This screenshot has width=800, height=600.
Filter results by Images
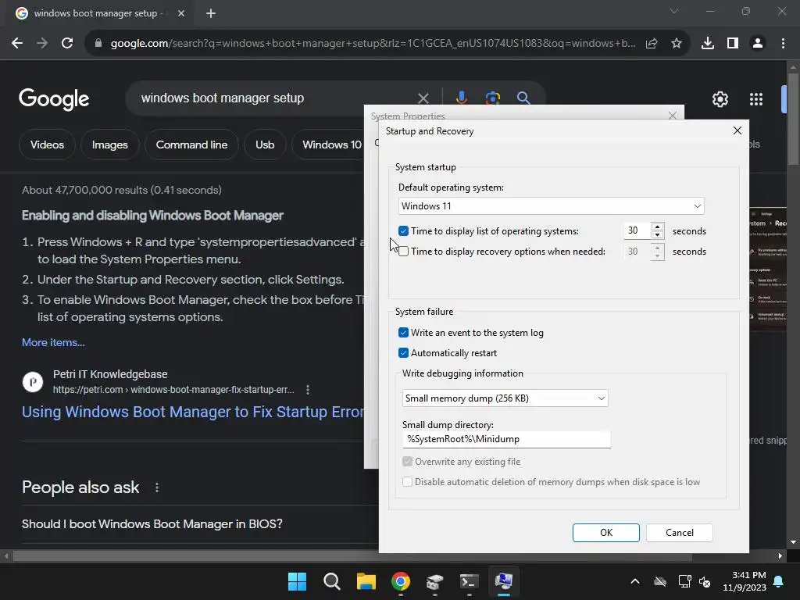tap(109, 145)
